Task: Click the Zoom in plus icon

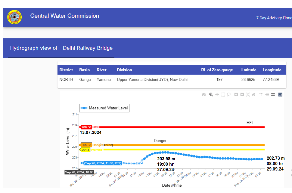Action: pyautogui.click(x=236, y=95)
